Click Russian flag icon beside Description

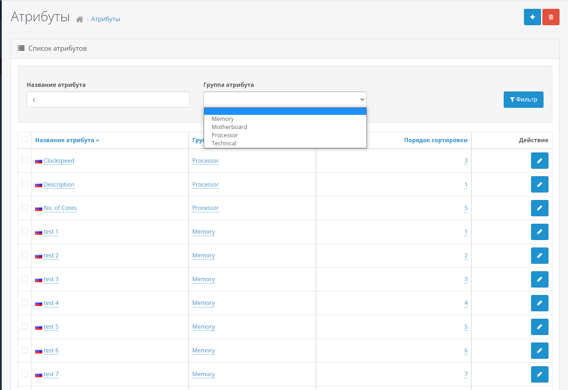tap(39, 185)
